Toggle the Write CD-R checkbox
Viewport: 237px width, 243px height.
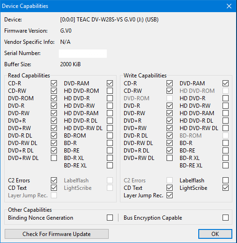click(169, 83)
